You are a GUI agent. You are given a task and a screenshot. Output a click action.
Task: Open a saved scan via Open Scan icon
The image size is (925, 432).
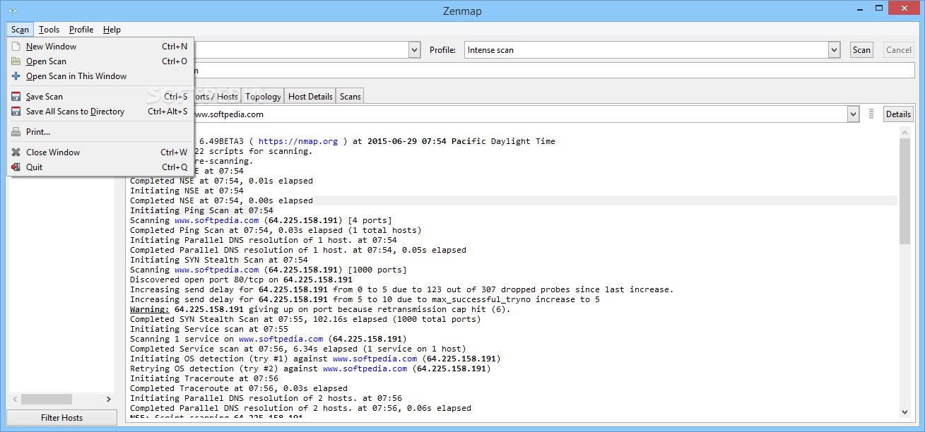(x=18, y=61)
